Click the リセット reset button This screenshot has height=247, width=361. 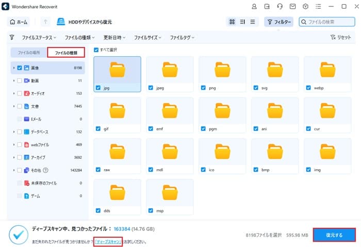pos(340,37)
